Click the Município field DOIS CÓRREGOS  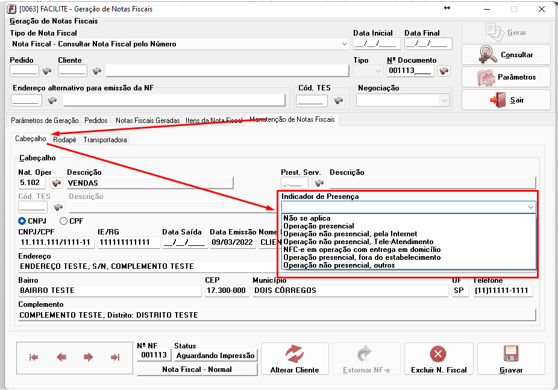350,291
